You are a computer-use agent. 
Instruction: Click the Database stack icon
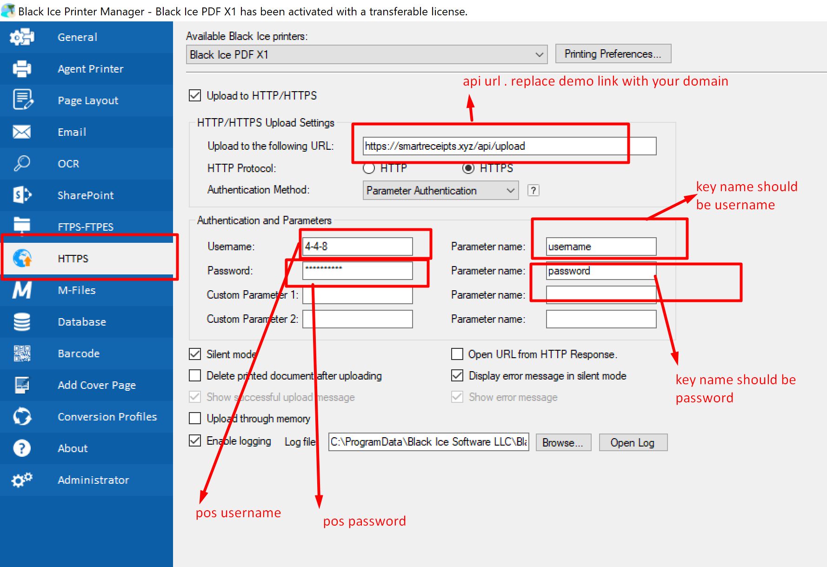[x=22, y=321]
